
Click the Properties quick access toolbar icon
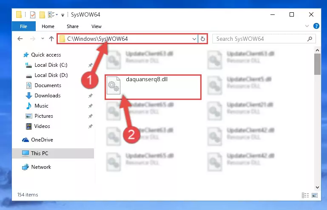pos(33,14)
